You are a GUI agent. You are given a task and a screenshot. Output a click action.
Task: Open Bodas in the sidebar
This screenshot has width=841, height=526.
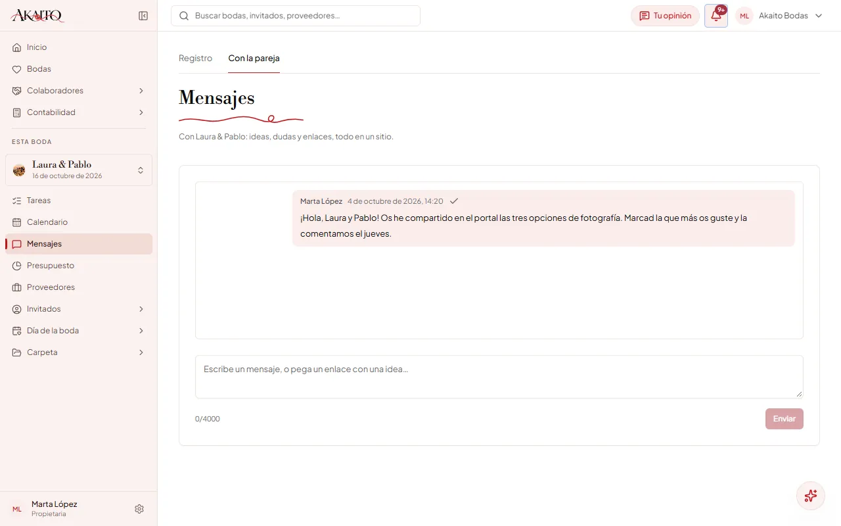[79, 69]
